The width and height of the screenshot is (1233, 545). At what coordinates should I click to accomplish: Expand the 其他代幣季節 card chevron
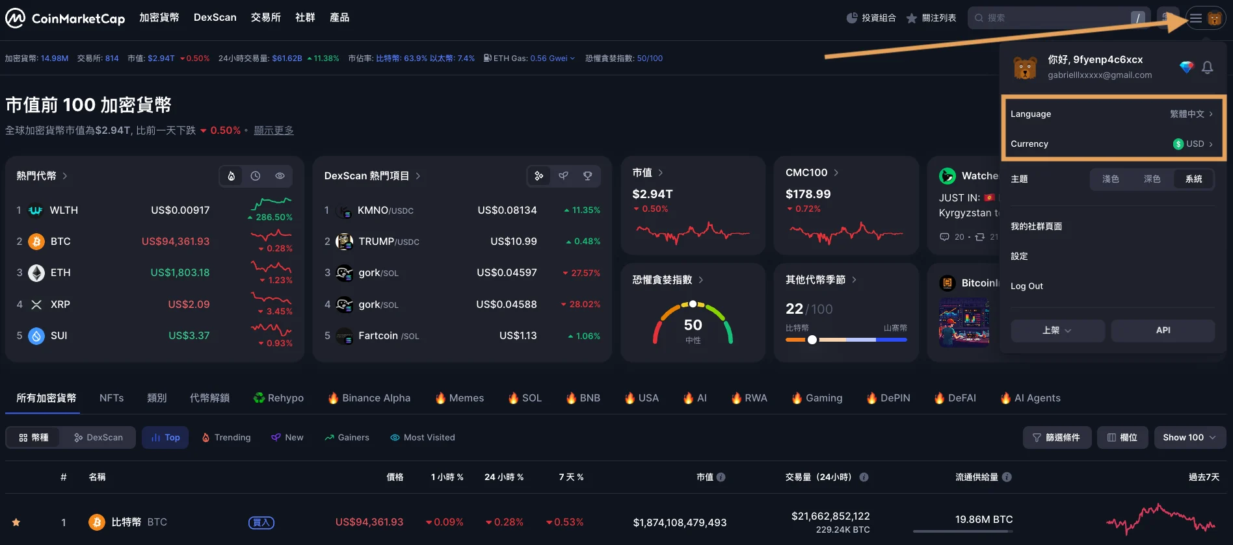855,280
